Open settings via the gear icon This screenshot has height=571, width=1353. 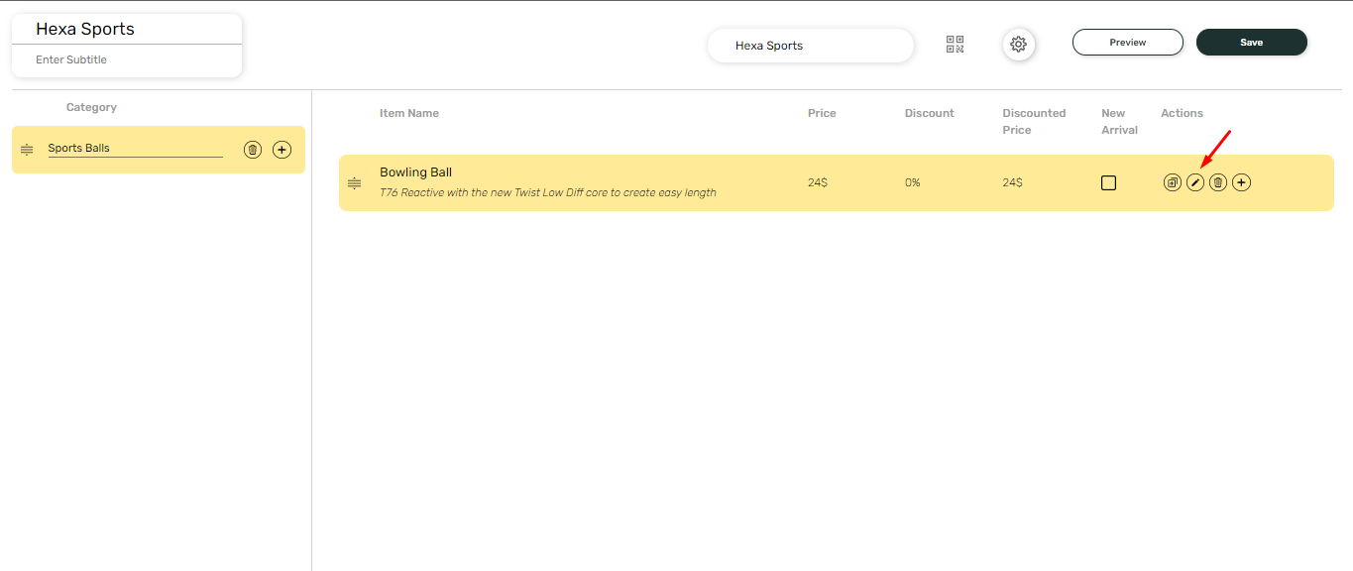pos(1018,45)
